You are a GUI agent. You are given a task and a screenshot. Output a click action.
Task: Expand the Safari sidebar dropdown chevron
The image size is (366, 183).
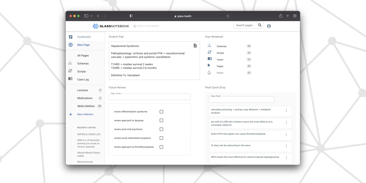[x=91, y=16]
